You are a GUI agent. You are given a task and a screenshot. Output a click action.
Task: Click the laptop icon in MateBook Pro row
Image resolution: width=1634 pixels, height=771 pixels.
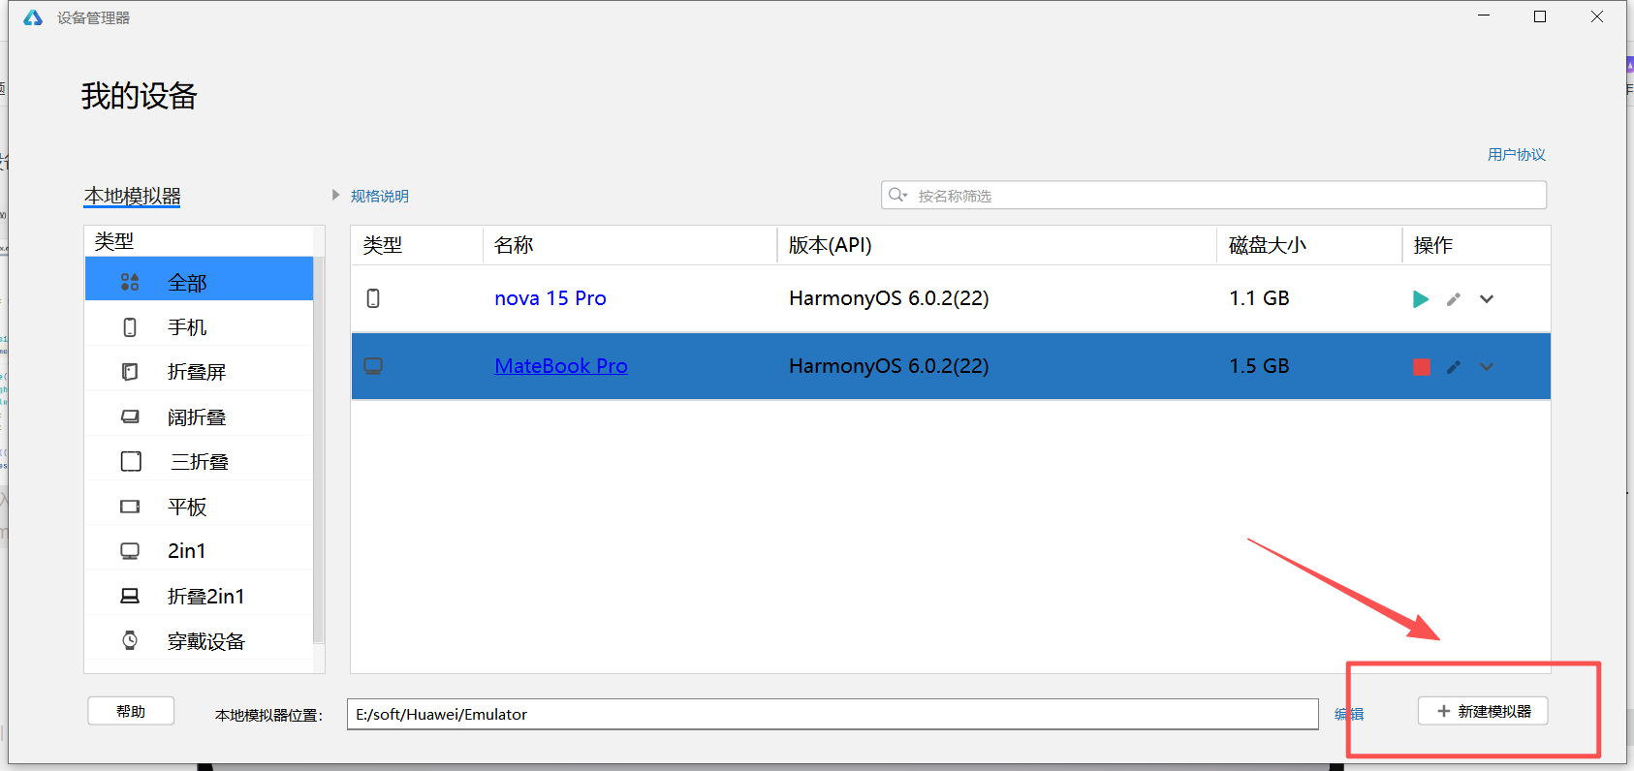point(373,366)
